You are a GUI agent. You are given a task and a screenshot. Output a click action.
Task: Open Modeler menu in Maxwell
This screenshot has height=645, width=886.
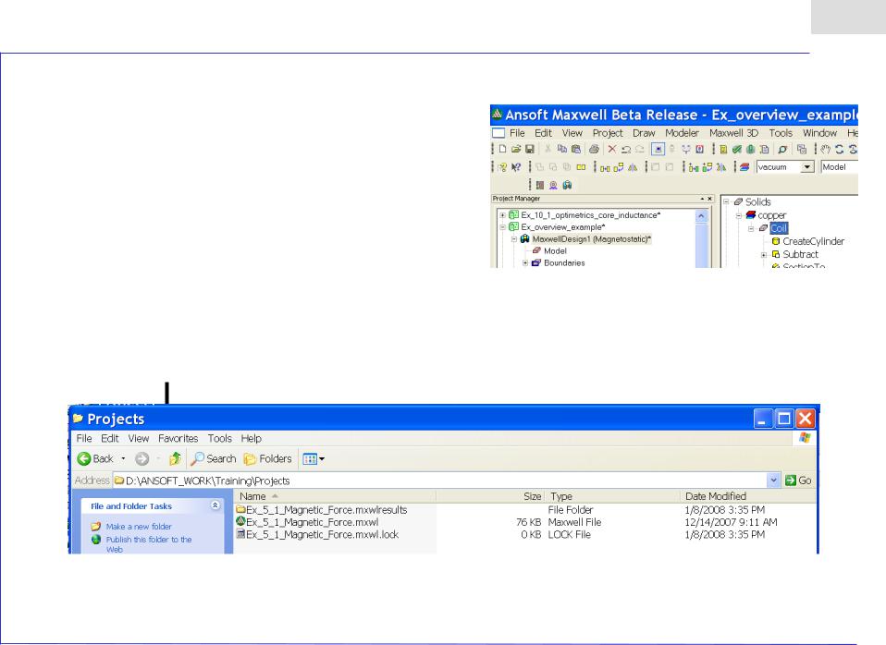[682, 133]
